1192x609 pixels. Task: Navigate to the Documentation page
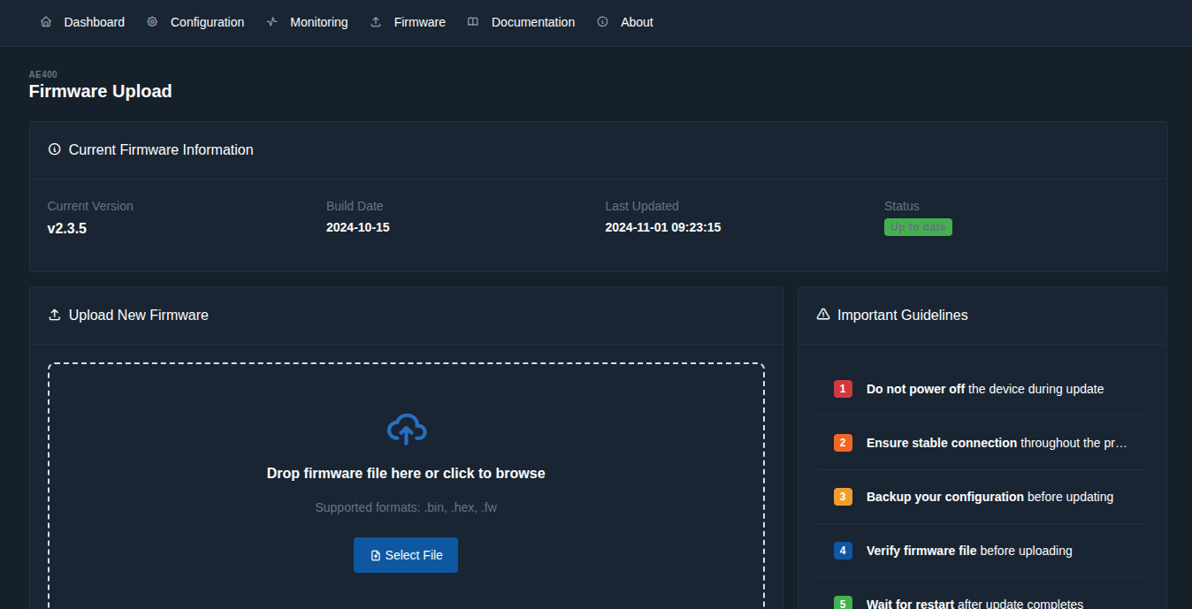coord(532,22)
